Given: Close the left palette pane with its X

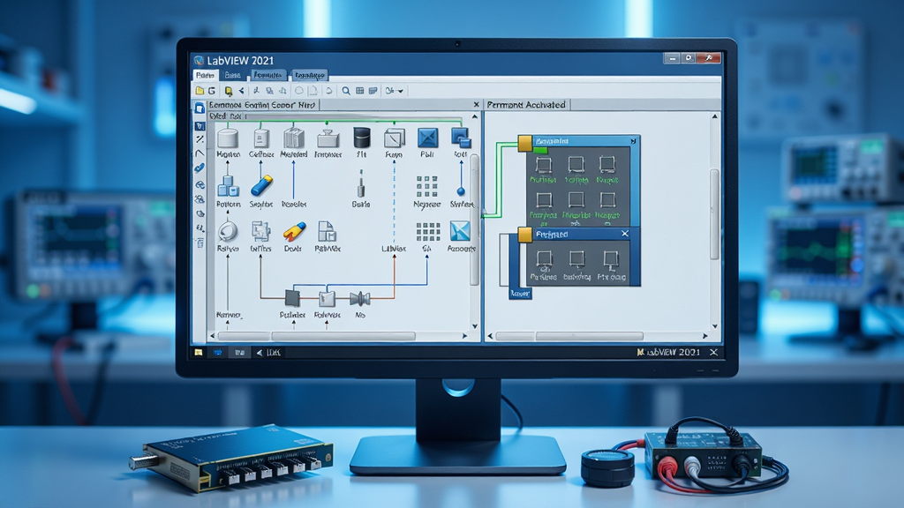Looking at the screenshot, I should [476, 105].
